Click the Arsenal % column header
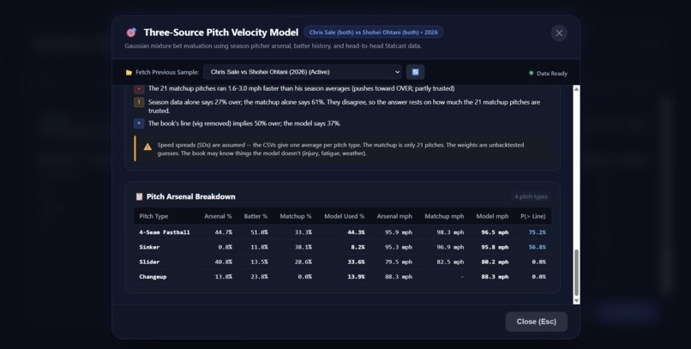 218,216
